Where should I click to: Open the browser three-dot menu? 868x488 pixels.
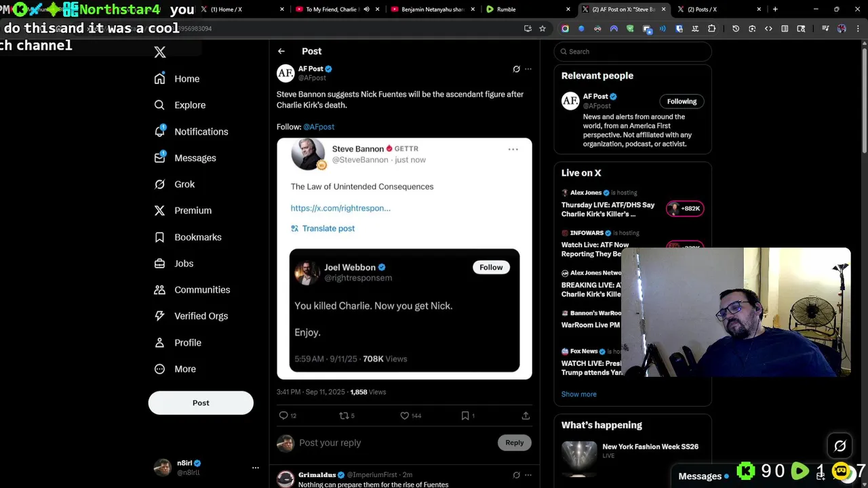point(857,28)
